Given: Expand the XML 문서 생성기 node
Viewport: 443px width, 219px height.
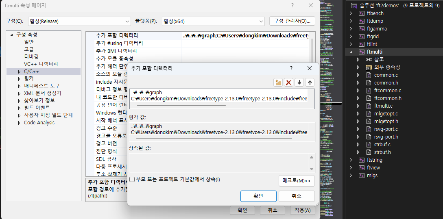Looking at the screenshot, I should pos(19,93).
